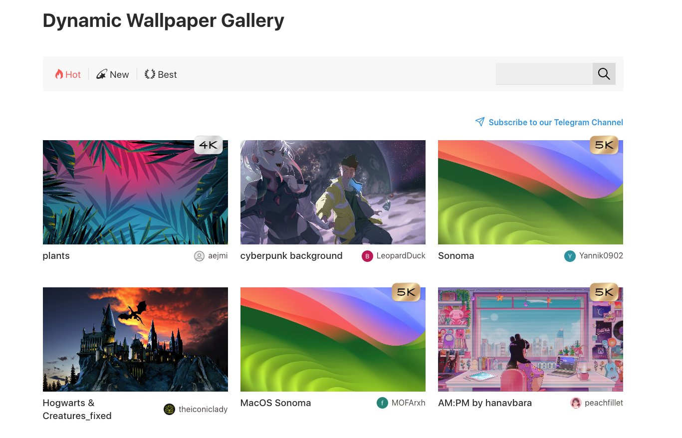
Task: Click the magnifying glass search icon
Action: coord(604,74)
